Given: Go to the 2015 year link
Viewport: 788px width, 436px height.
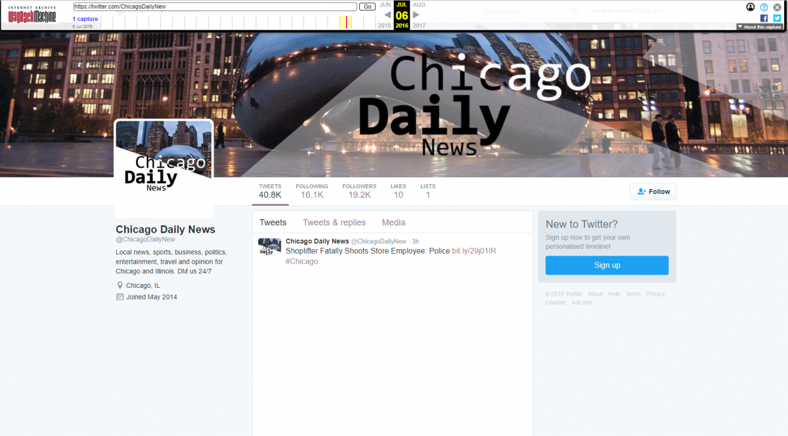Looking at the screenshot, I should pyautogui.click(x=385, y=26).
